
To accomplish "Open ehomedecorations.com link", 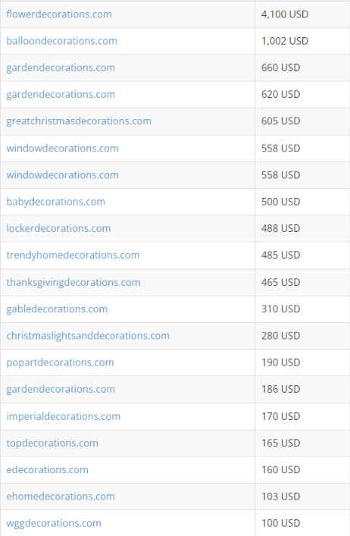I will 61,497.
